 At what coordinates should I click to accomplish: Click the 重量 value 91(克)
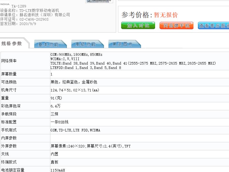tap(56, 98)
